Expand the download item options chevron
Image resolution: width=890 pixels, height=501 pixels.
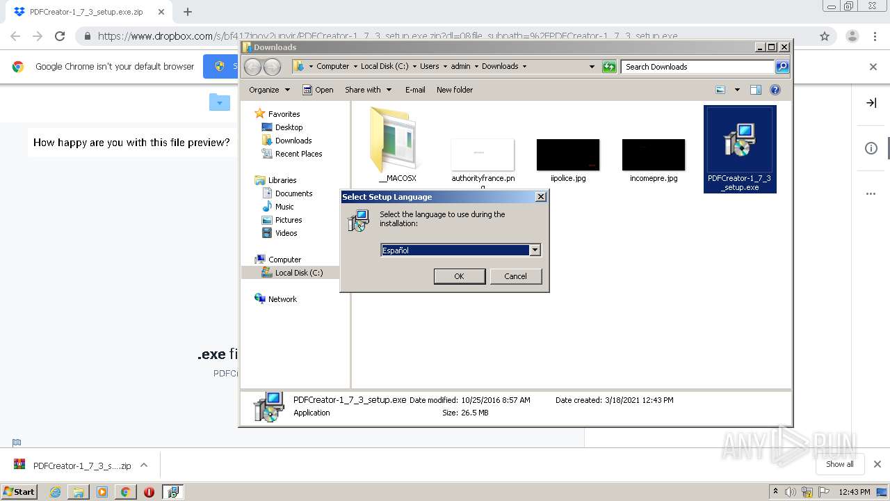pyautogui.click(x=144, y=465)
